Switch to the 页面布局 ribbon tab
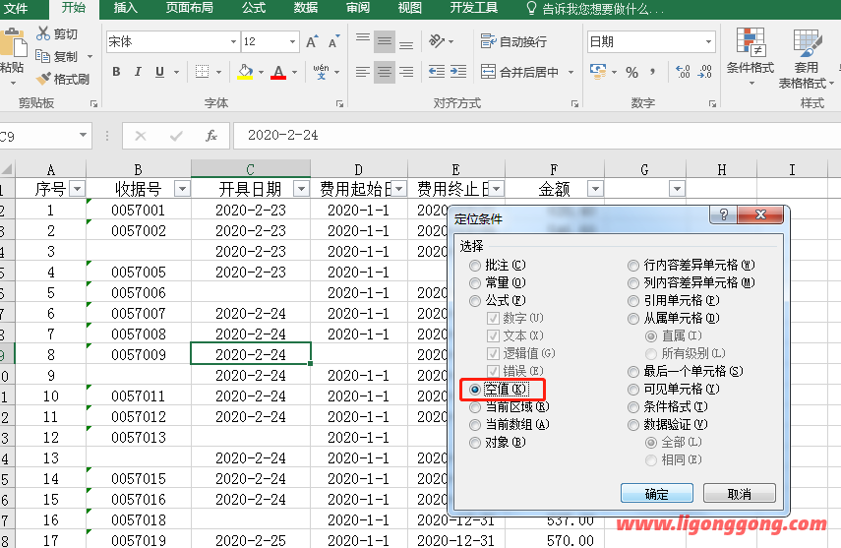 click(x=189, y=8)
